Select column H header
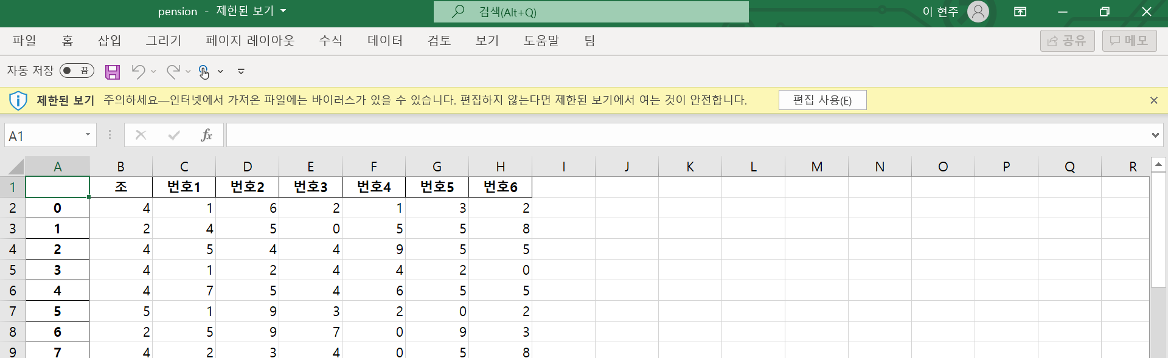 tap(501, 167)
